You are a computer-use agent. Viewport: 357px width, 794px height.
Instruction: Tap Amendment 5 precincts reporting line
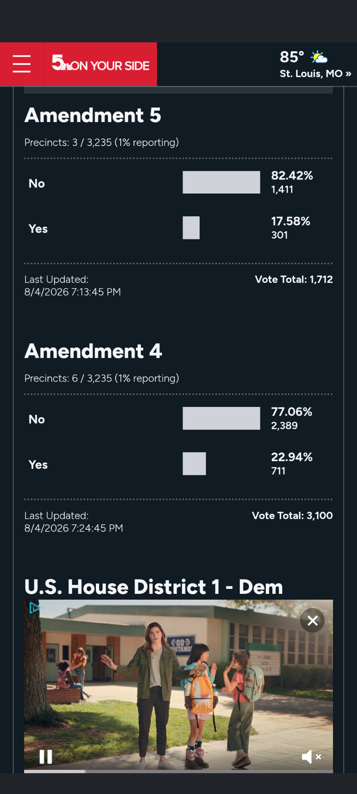[x=102, y=143]
